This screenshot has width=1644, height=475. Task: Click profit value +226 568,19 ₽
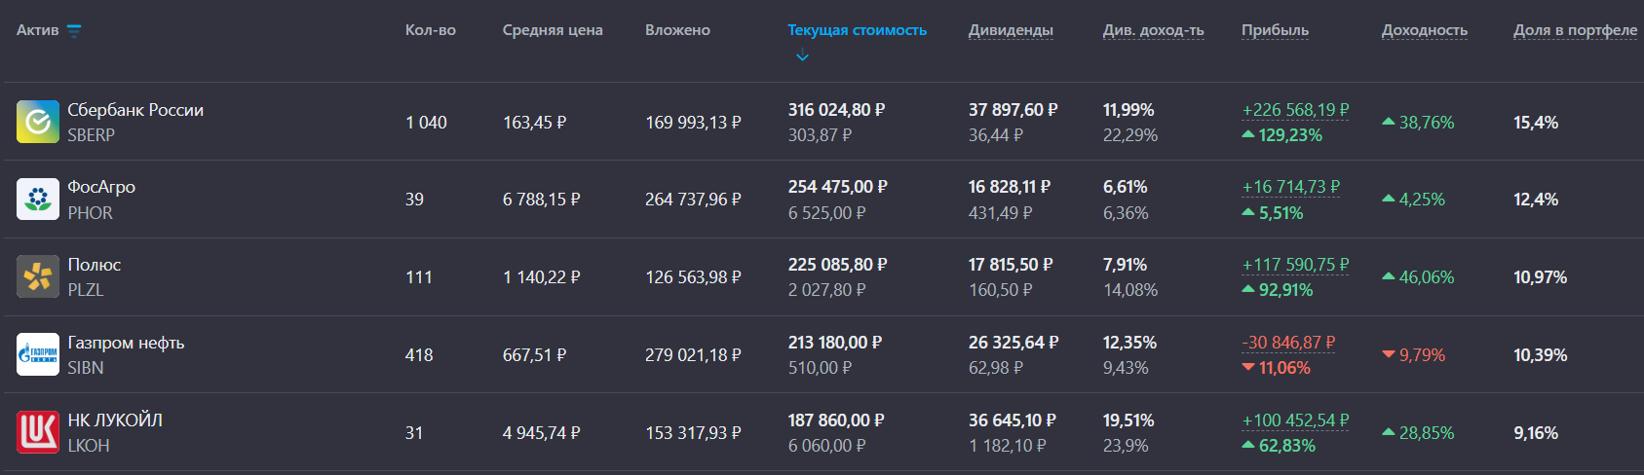coord(1295,110)
